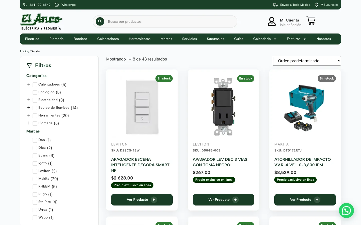The image size is (361, 225).
Task: Click the Filtros funnel icon
Action: point(29,65)
